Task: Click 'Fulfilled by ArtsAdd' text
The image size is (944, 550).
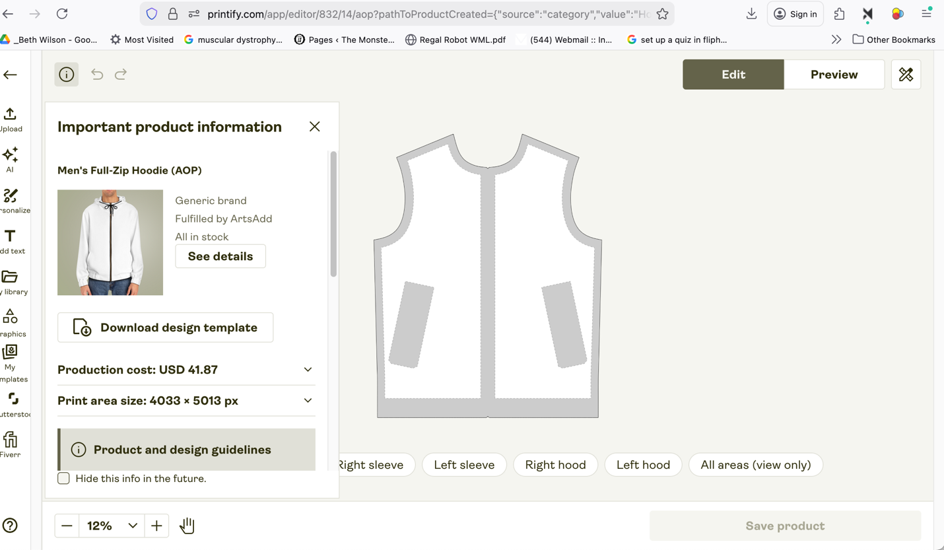Action: tap(224, 219)
